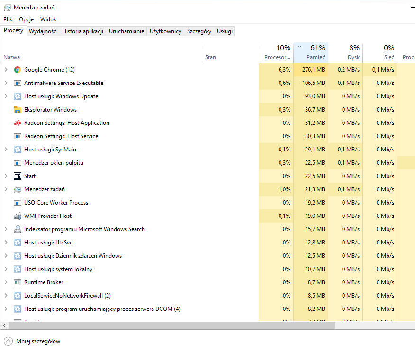Switch to the Szczegóły tab

click(x=199, y=31)
